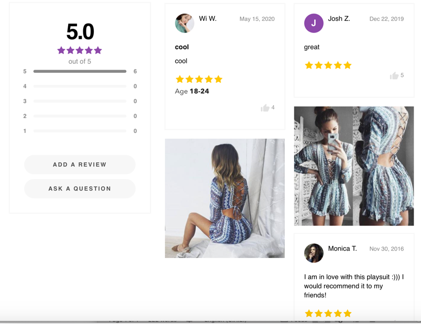The height and width of the screenshot is (324, 421).
Task: Click reviewer name Monica T.
Action: point(342,249)
